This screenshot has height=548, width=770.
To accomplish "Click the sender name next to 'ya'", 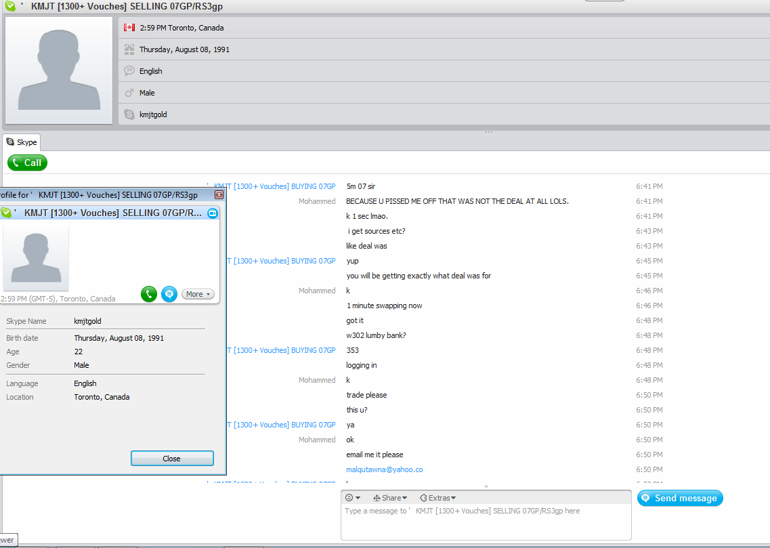I will 281,425.
